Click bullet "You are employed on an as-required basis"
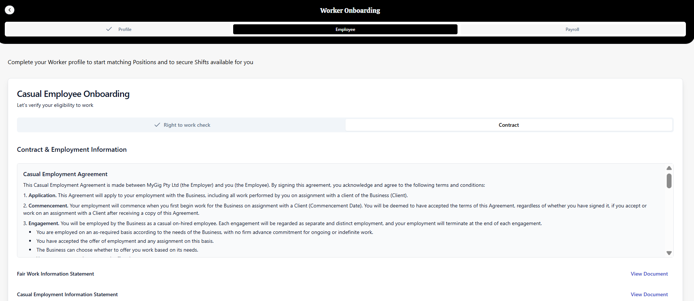Image resolution: width=694 pixels, height=301 pixels. pyautogui.click(x=205, y=232)
